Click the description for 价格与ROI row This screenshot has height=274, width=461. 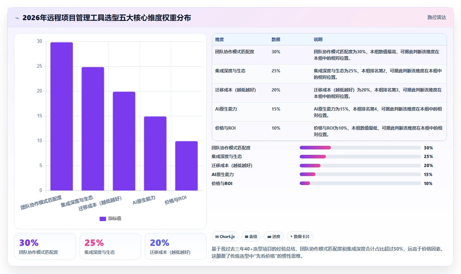(378, 131)
